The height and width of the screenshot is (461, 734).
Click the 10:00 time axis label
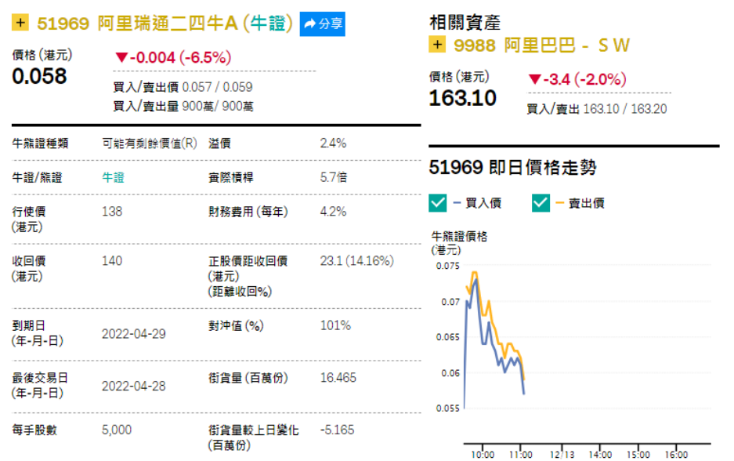point(483,454)
